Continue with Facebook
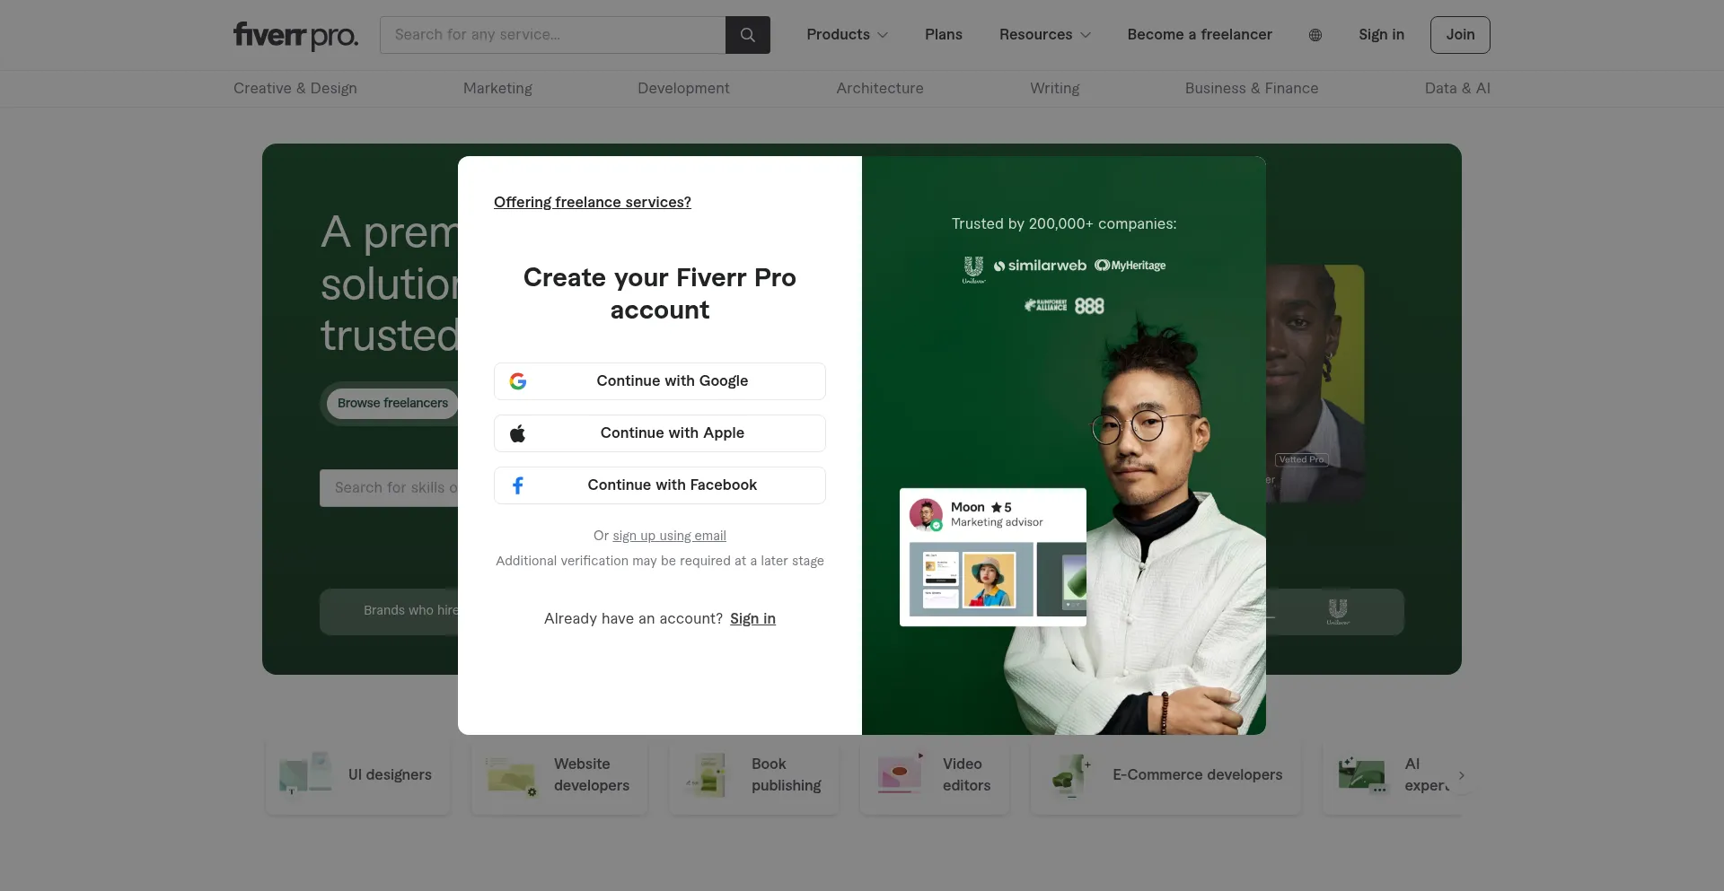This screenshot has width=1724, height=891. pyautogui.click(x=660, y=485)
